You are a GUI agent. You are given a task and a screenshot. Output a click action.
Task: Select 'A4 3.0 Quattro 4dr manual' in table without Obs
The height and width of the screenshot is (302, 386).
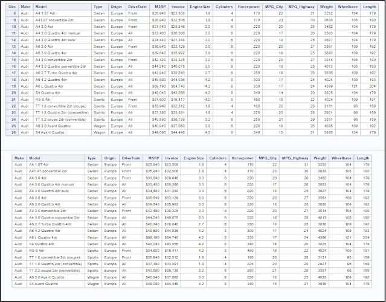[51, 184]
